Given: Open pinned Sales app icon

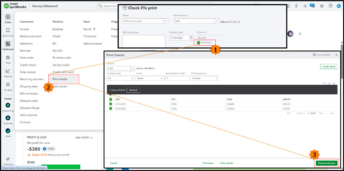Looking at the screenshot, I should tap(8, 130).
